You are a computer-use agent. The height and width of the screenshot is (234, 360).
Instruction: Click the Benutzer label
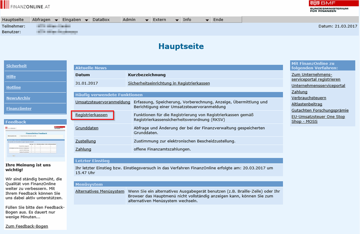coord(11,32)
